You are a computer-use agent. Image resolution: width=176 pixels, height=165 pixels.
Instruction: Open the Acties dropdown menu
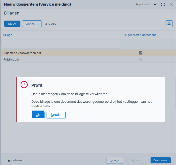click(x=32, y=24)
